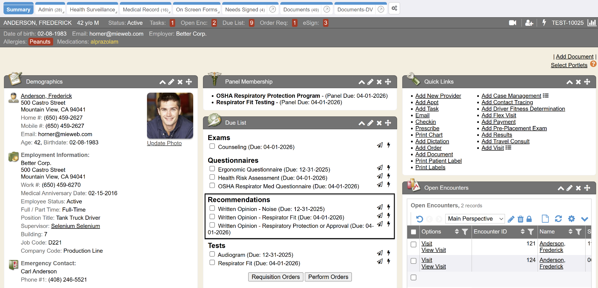Click the Requisition Orders button
The width and height of the screenshot is (598, 288).
(x=276, y=277)
